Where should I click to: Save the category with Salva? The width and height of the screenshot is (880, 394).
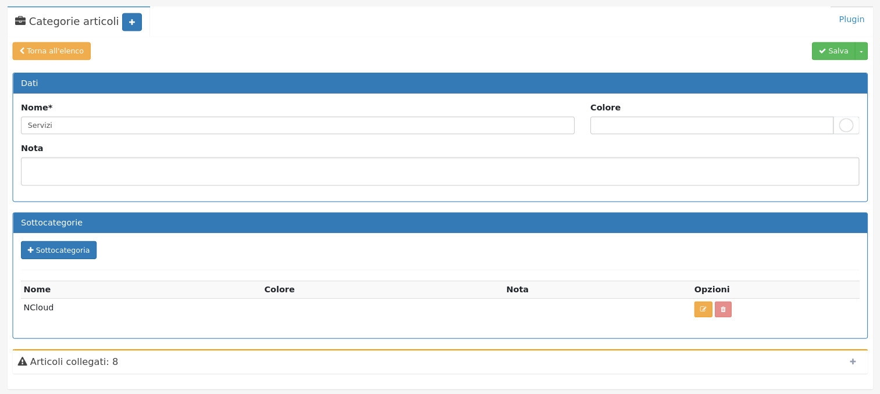point(833,51)
